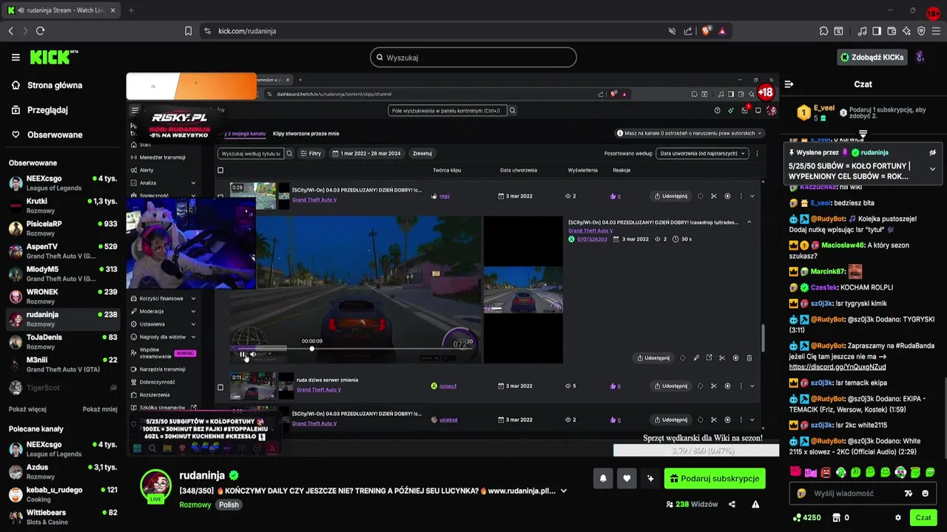Open the date range filter 1 mar 2022 – 28 mar 2024
This screenshot has height=532, width=947.
coord(366,154)
